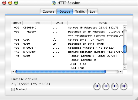Click the Sequence Number line
Screen dimensions: 138x100
coord(91,48)
